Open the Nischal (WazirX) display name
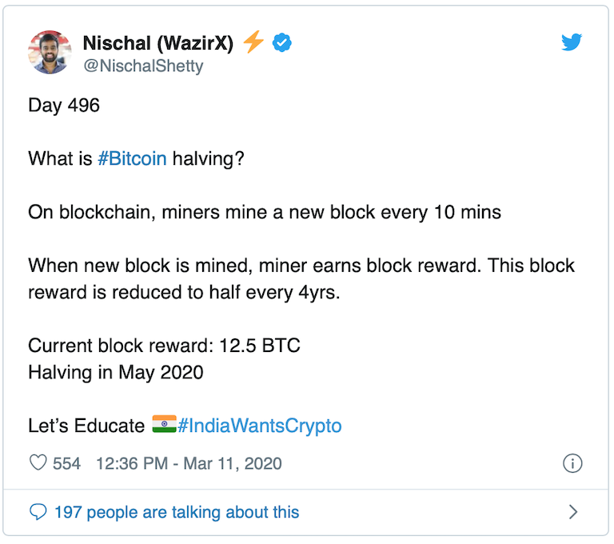The height and width of the screenshot is (544, 614). point(158,43)
